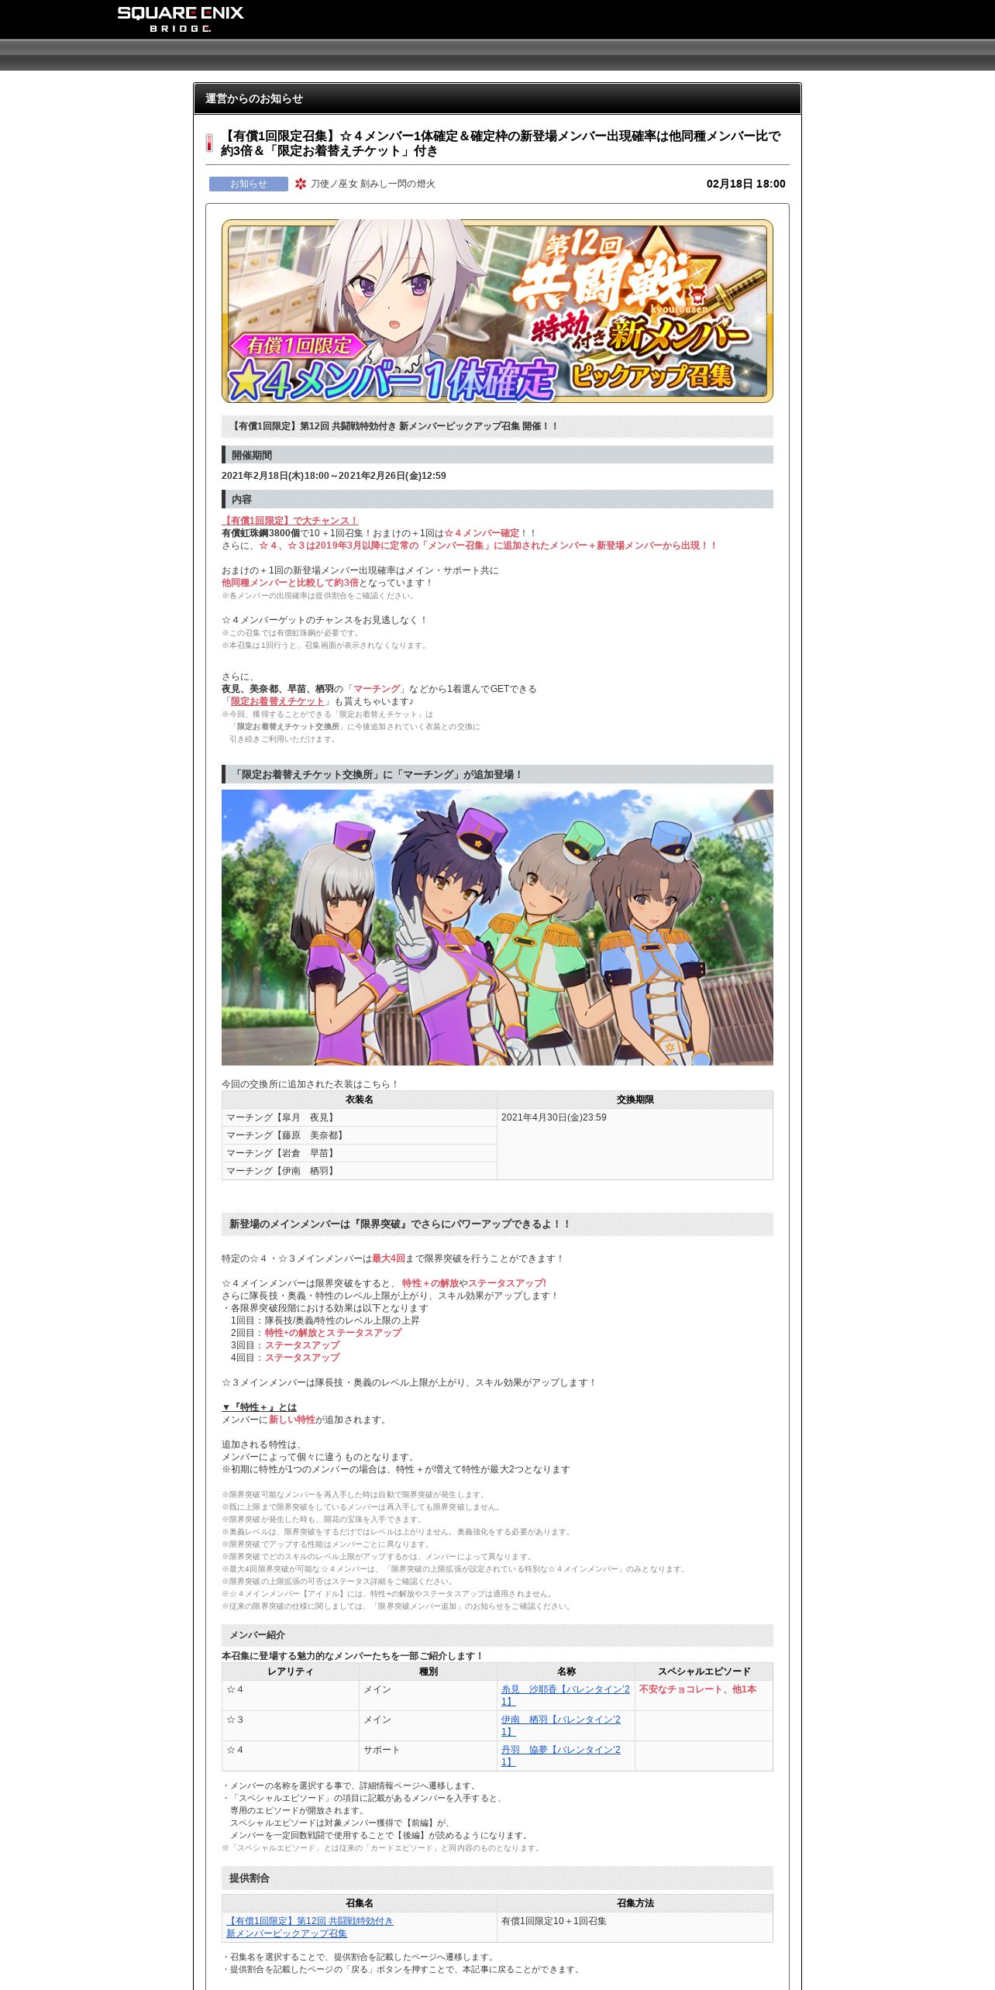Click the ▼『特性＋』とは heading
The height and width of the screenshot is (1990, 995).
point(259,1407)
